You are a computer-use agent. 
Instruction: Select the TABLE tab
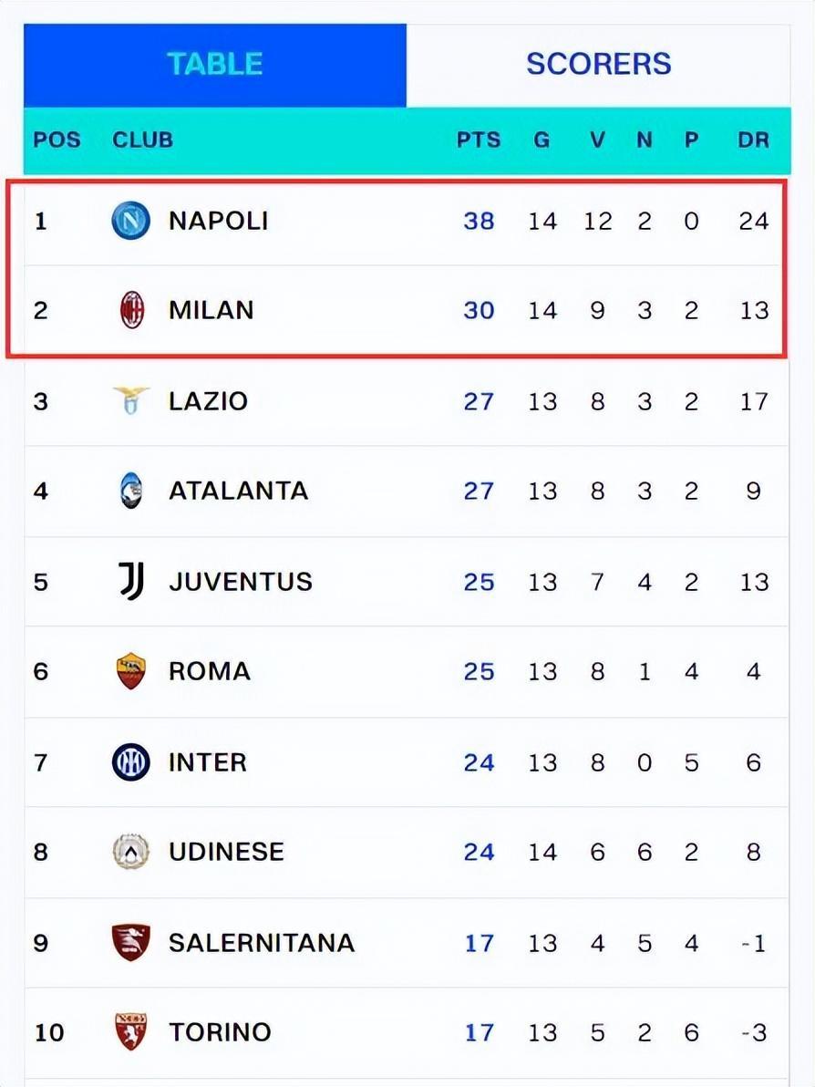click(215, 64)
